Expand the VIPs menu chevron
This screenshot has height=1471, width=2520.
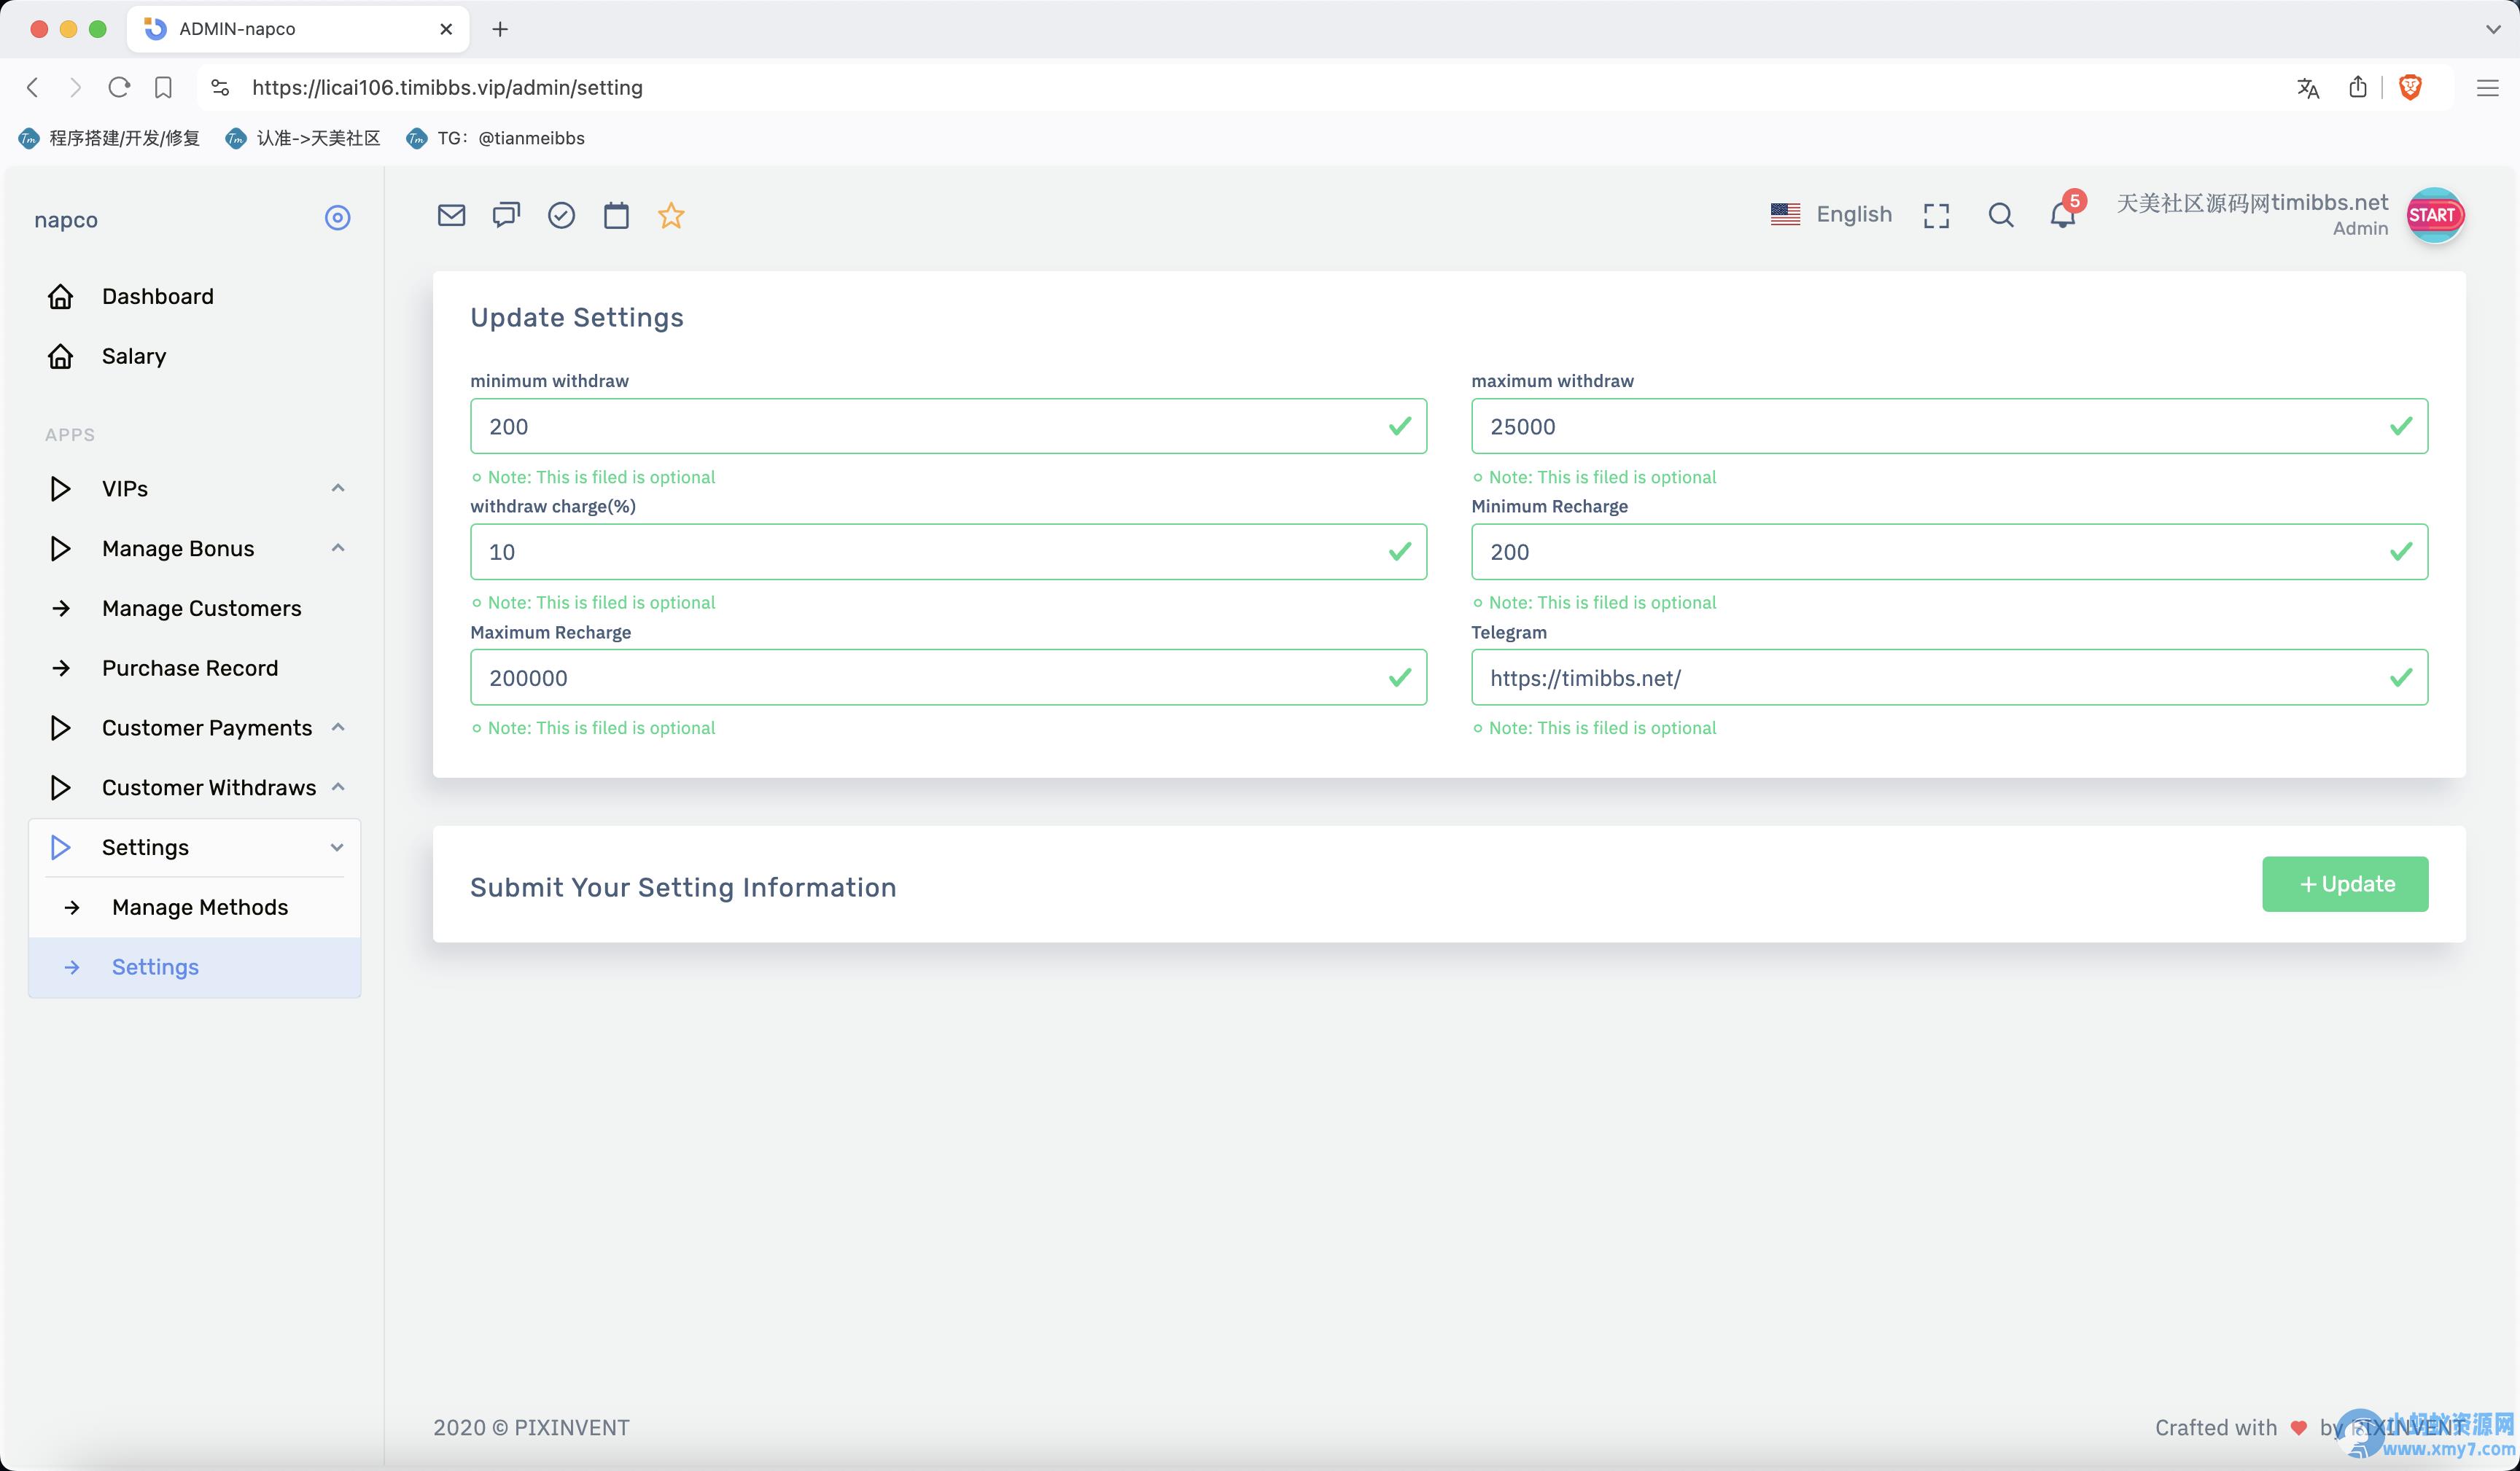click(x=338, y=488)
